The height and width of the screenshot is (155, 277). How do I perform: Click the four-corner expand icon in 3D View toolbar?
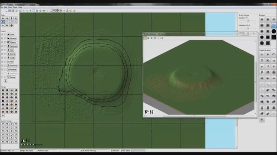[161, 38]
